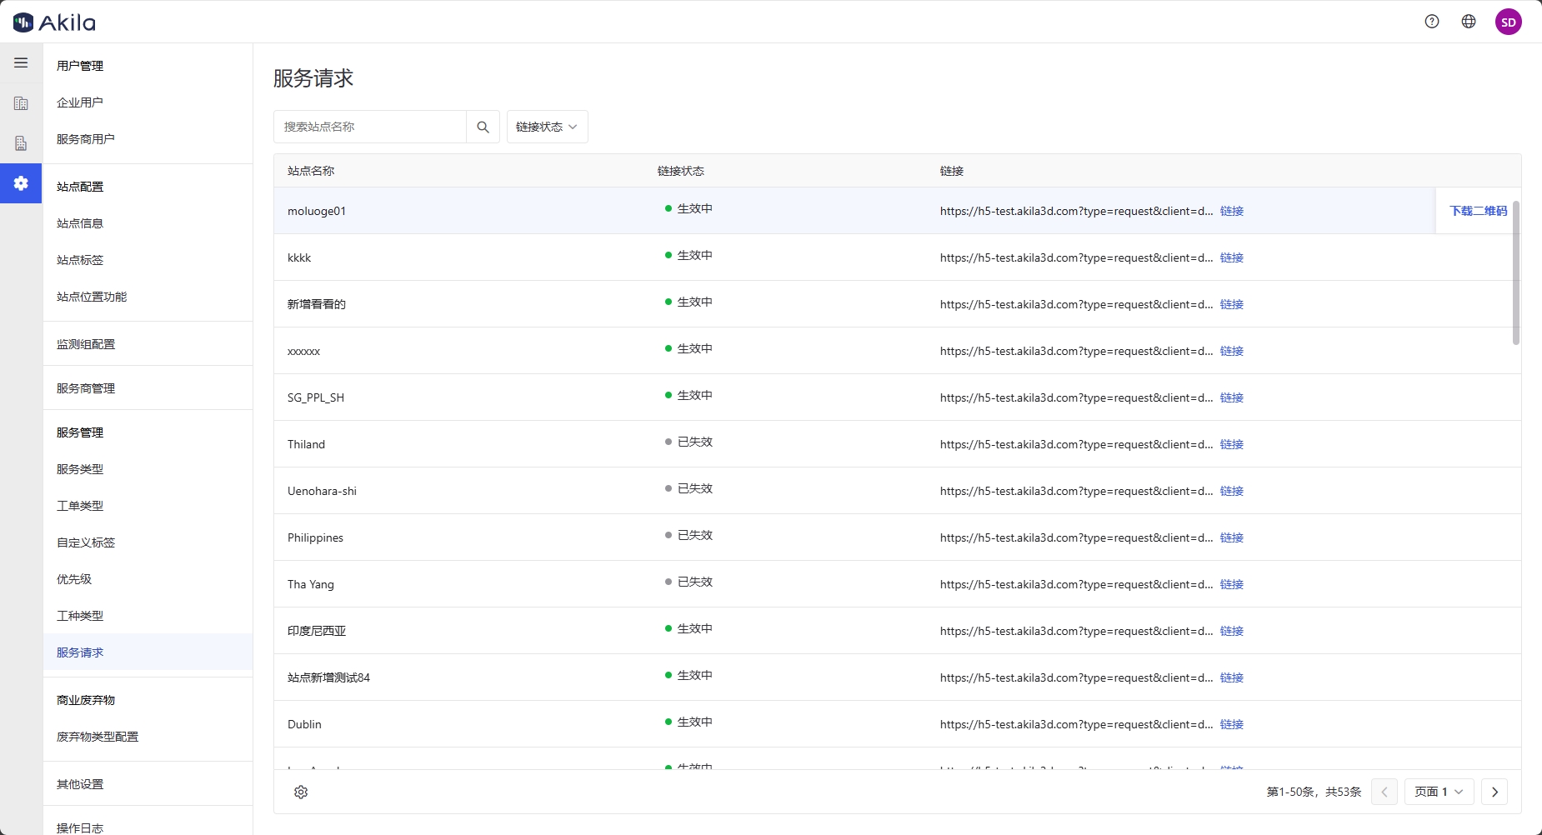Open the SD user avatar menu
Screen dimensions: 1542x835
[1509, 22]
